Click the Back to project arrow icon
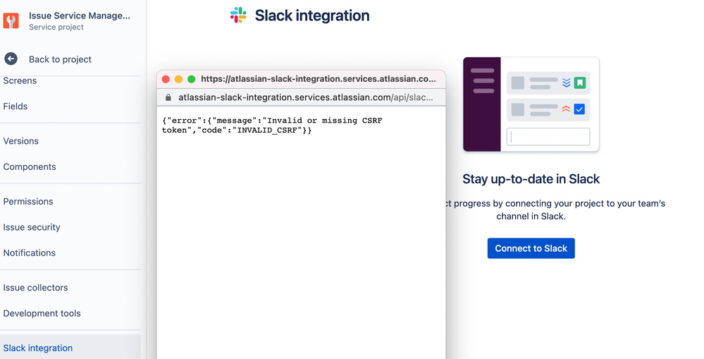Screen dimensions: 704x359 coord(11,59)
